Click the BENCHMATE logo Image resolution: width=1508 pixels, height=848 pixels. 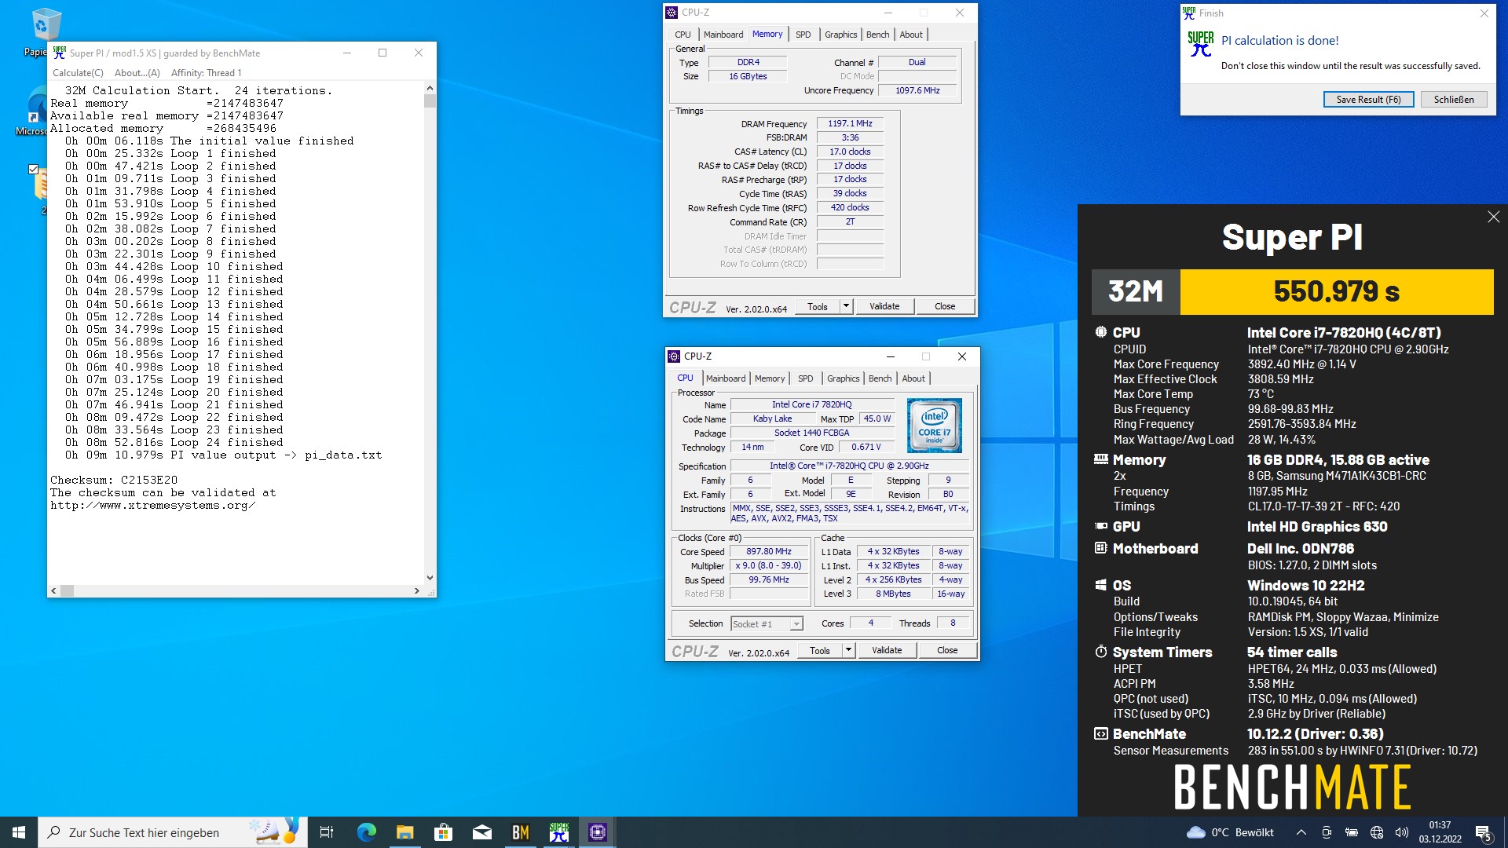1293,788
